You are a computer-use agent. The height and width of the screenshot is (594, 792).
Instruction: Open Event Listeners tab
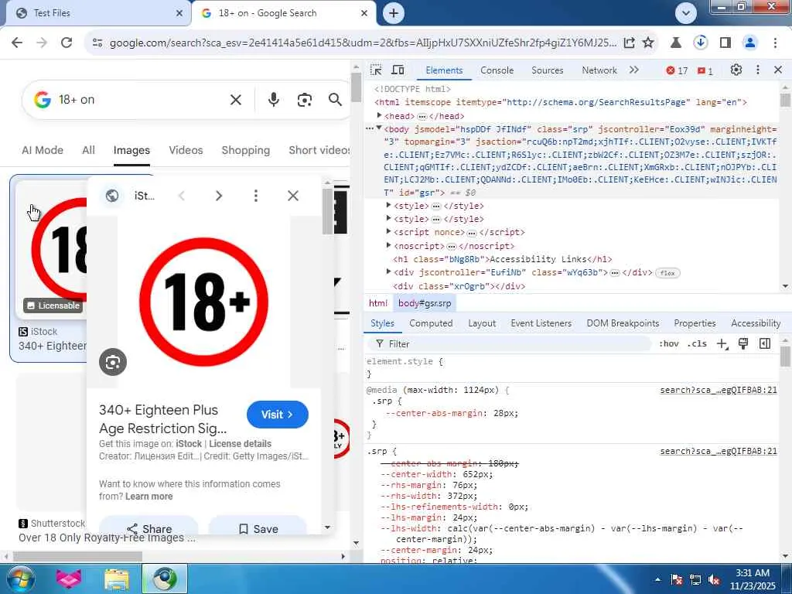tap(541, 323)
